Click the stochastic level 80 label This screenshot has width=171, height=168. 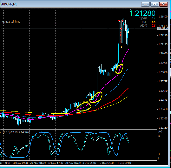click(x=159, y=136)
